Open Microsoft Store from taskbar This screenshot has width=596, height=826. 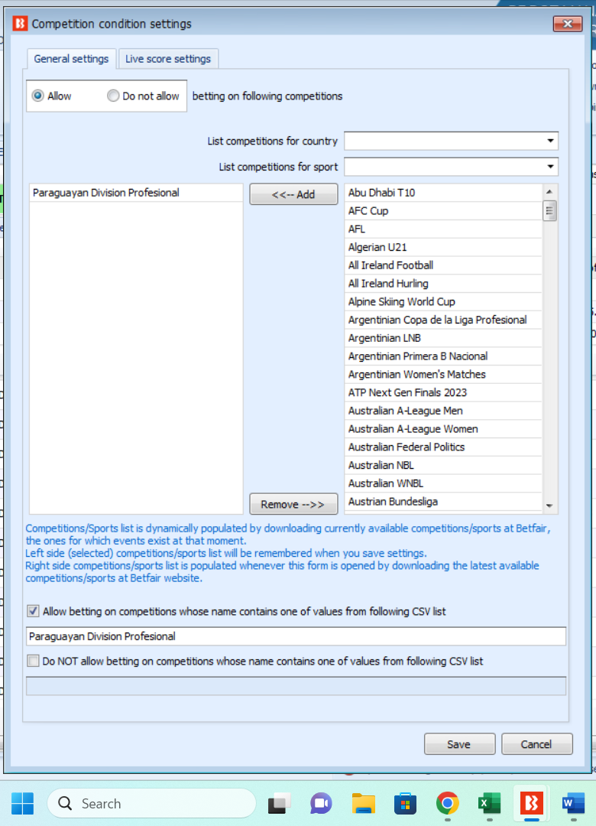(406, 803)
